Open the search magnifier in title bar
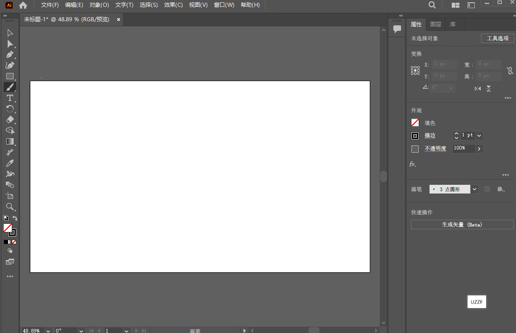The height and width of the screenshot is (333, 516). (x=432, y=5)
